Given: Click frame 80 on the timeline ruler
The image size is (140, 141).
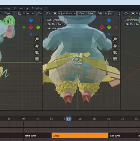Looking at the screenshot, I should tap(137, 119).
